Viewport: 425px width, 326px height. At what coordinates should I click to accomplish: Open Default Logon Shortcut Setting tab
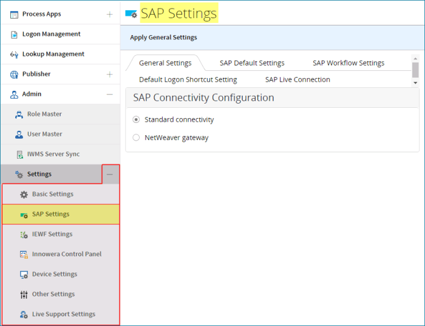pos(188,79)
